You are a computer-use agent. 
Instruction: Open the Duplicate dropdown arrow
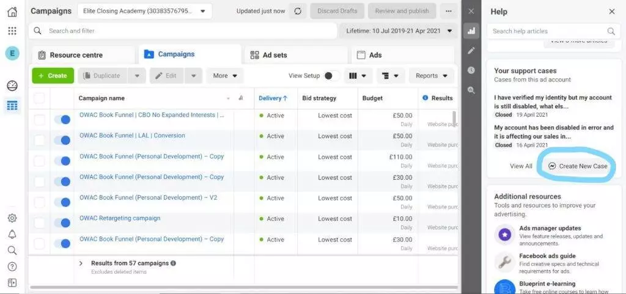pyautogui.click(x=137, y=76)
